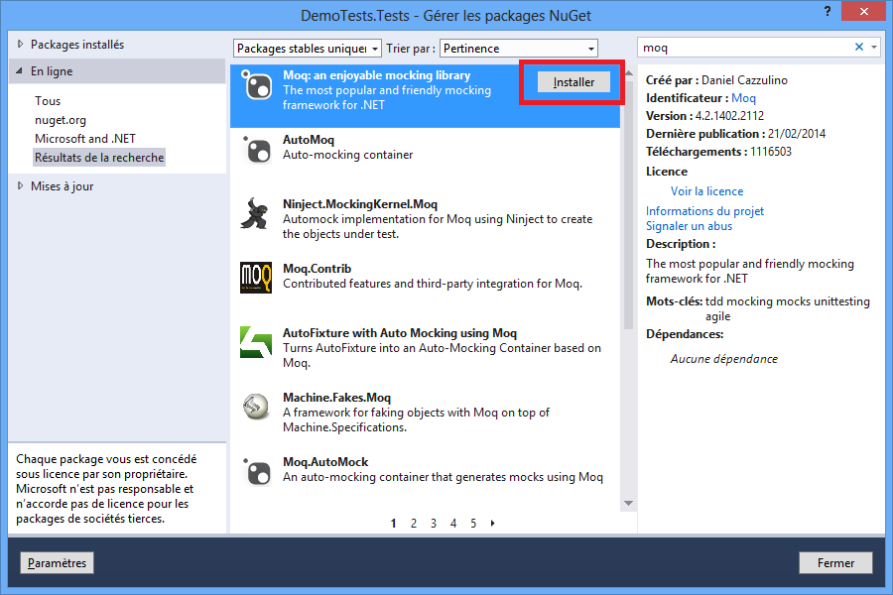Click the Dernière publication 21/02/2014 date
Viewport: 893px width, 595px height.
pyautogui.click(x=796, y=134)
